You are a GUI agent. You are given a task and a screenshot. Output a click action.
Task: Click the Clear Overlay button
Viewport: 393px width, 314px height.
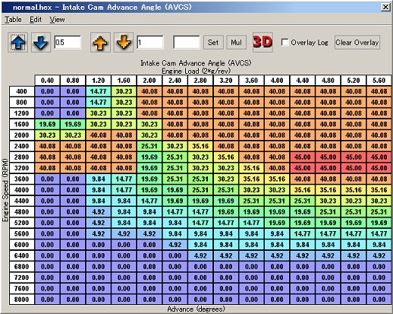(x=357, y=43)
